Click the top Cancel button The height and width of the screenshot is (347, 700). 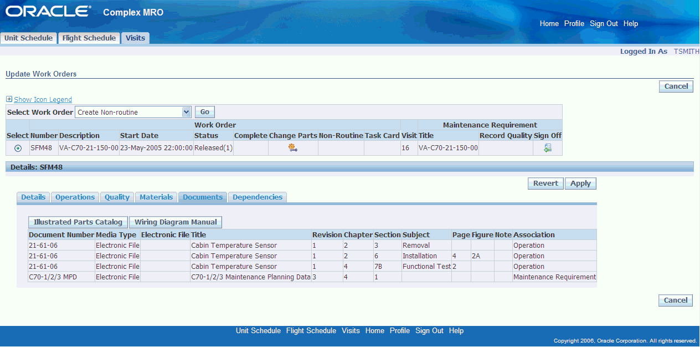pyautogui.click(x=676, y=86)
